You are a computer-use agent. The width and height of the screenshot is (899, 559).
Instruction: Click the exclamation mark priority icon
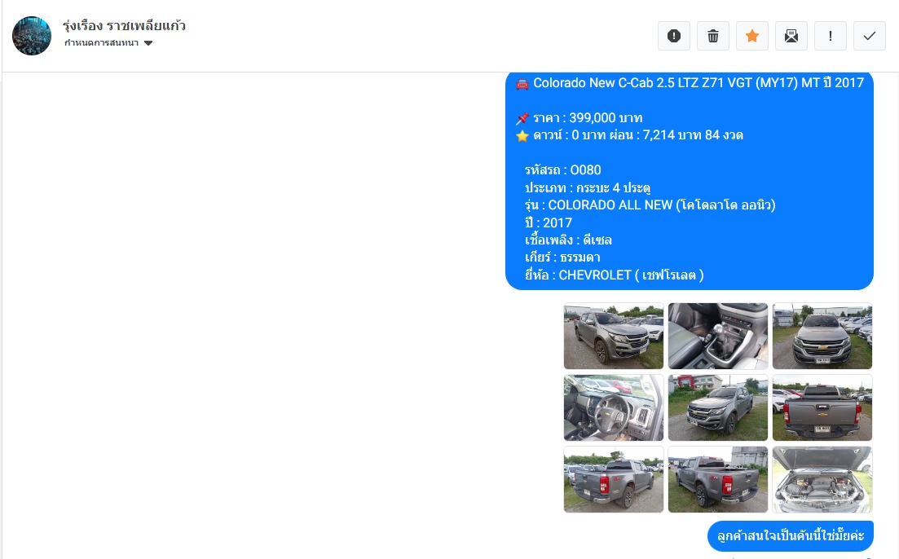coord(831,36)
